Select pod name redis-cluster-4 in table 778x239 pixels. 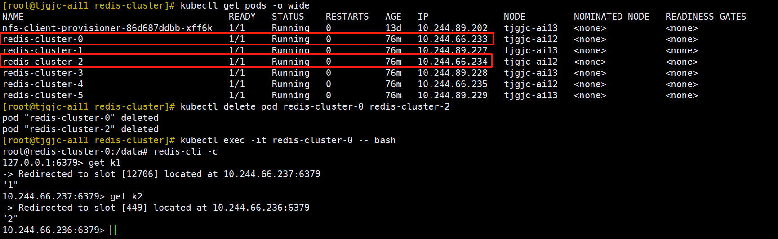[43, 84]
